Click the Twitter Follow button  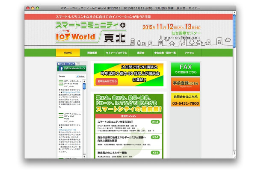point(80,76)
